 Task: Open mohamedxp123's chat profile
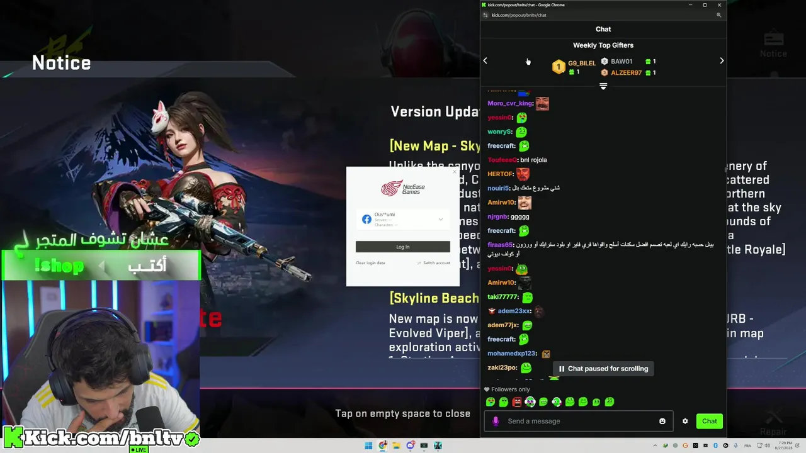coord(511,354)
